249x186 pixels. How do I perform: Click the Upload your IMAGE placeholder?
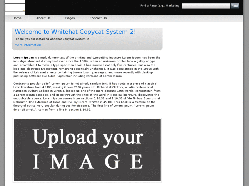(x=87, y=150)
